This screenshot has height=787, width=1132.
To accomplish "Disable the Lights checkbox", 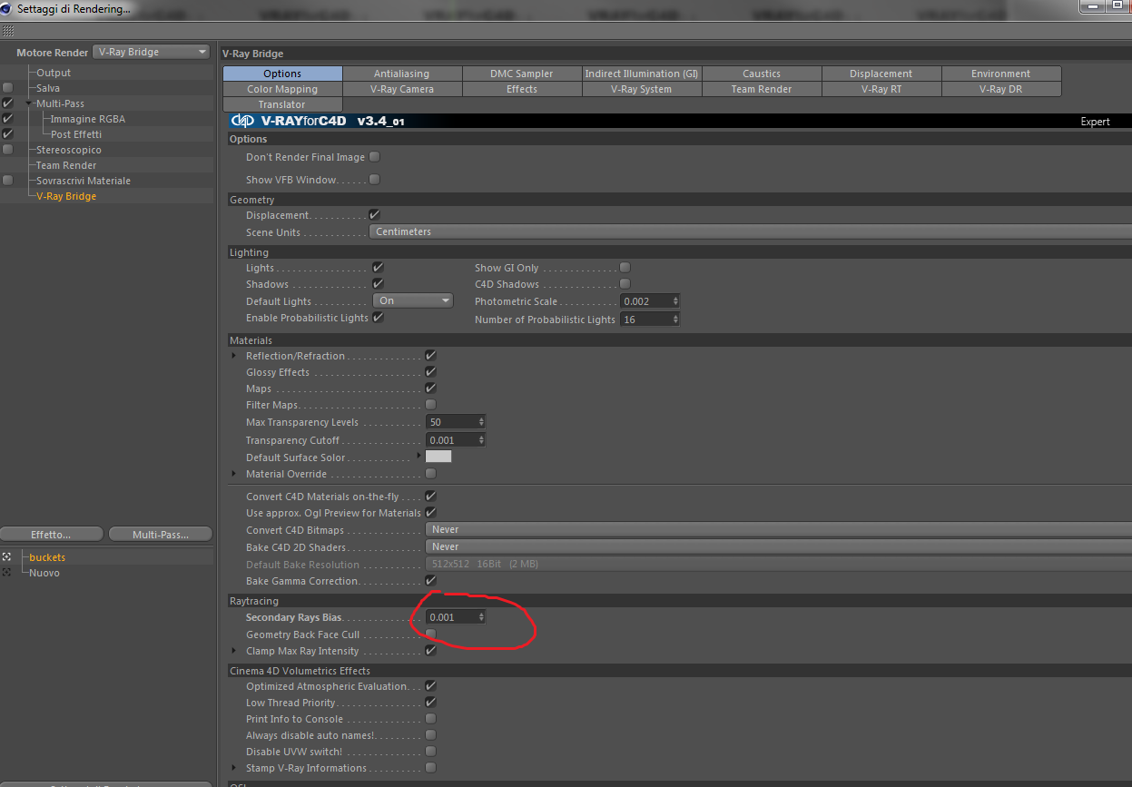I will click(x=378, y=268).
